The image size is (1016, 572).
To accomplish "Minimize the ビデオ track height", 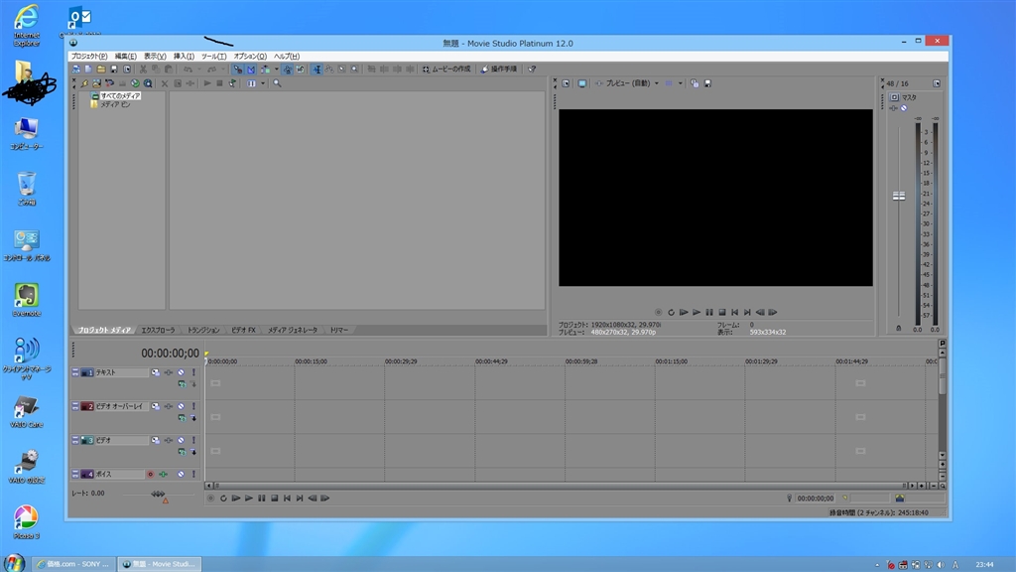I will 75,440.
